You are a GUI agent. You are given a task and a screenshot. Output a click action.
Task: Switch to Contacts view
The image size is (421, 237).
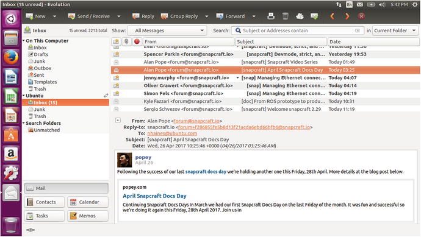(x=45, y=202)
